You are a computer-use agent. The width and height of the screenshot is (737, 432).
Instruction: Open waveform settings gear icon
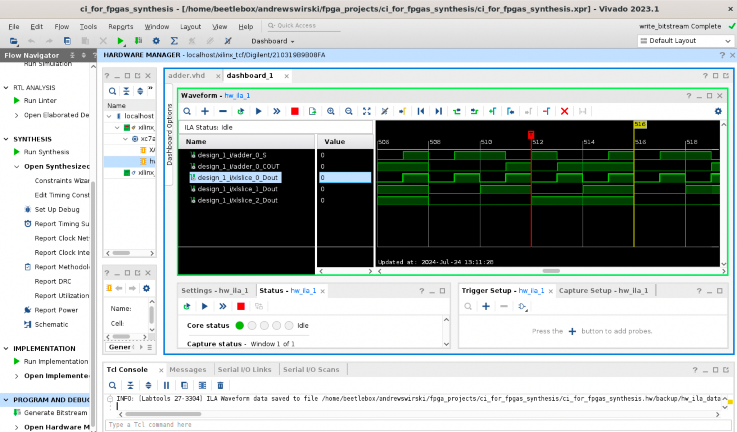point(718,111)
